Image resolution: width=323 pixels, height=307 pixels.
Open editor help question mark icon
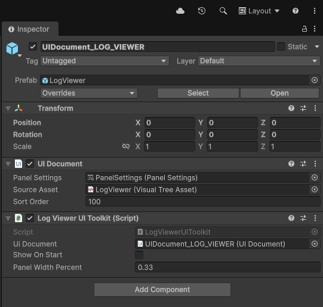point(296,11)
